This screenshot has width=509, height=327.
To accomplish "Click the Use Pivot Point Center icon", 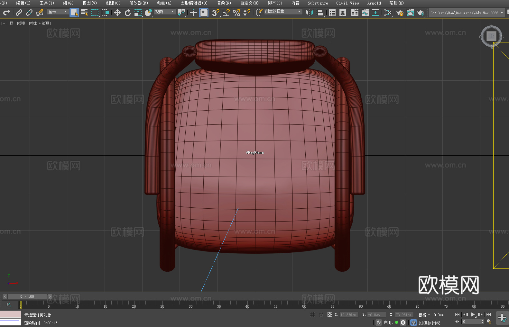I will [181, 13].
